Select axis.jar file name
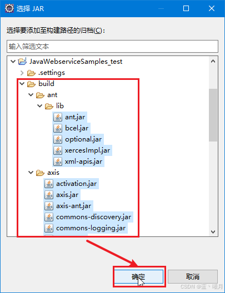Viewport: 225px width, 293px height. pos(67,195)
